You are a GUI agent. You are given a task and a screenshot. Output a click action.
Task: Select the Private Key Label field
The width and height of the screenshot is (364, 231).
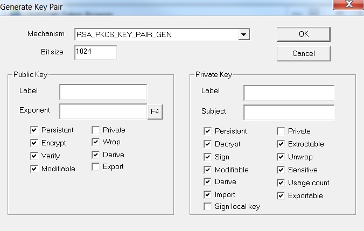coord(289,93)
